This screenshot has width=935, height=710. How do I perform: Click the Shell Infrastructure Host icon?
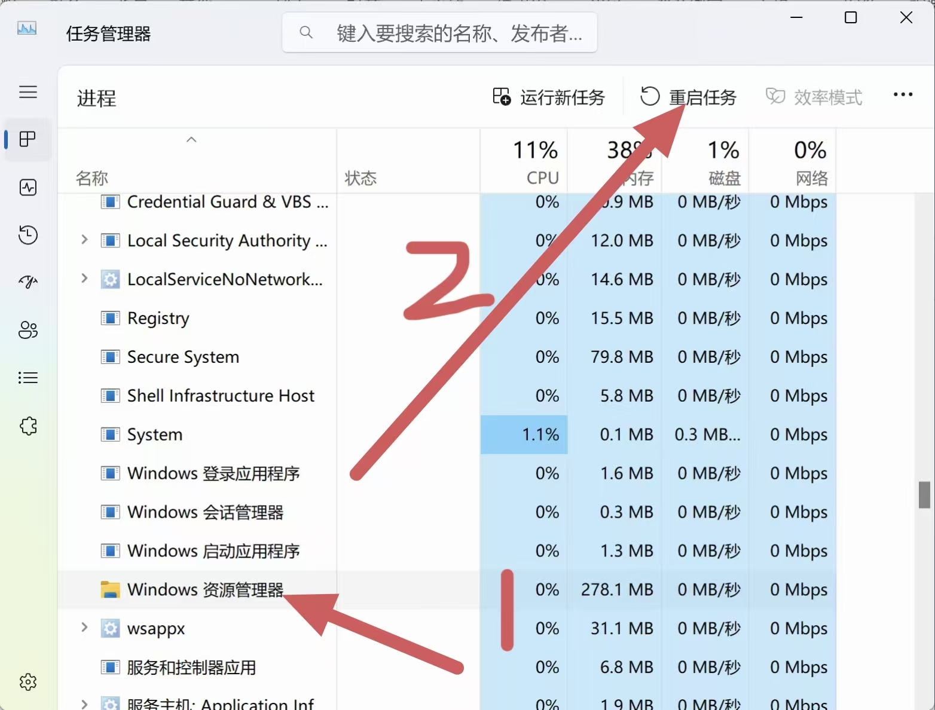coord(110,396)
